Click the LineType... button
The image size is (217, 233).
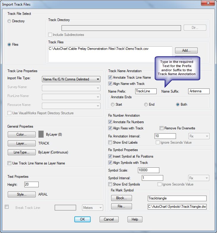coord(22,152)
